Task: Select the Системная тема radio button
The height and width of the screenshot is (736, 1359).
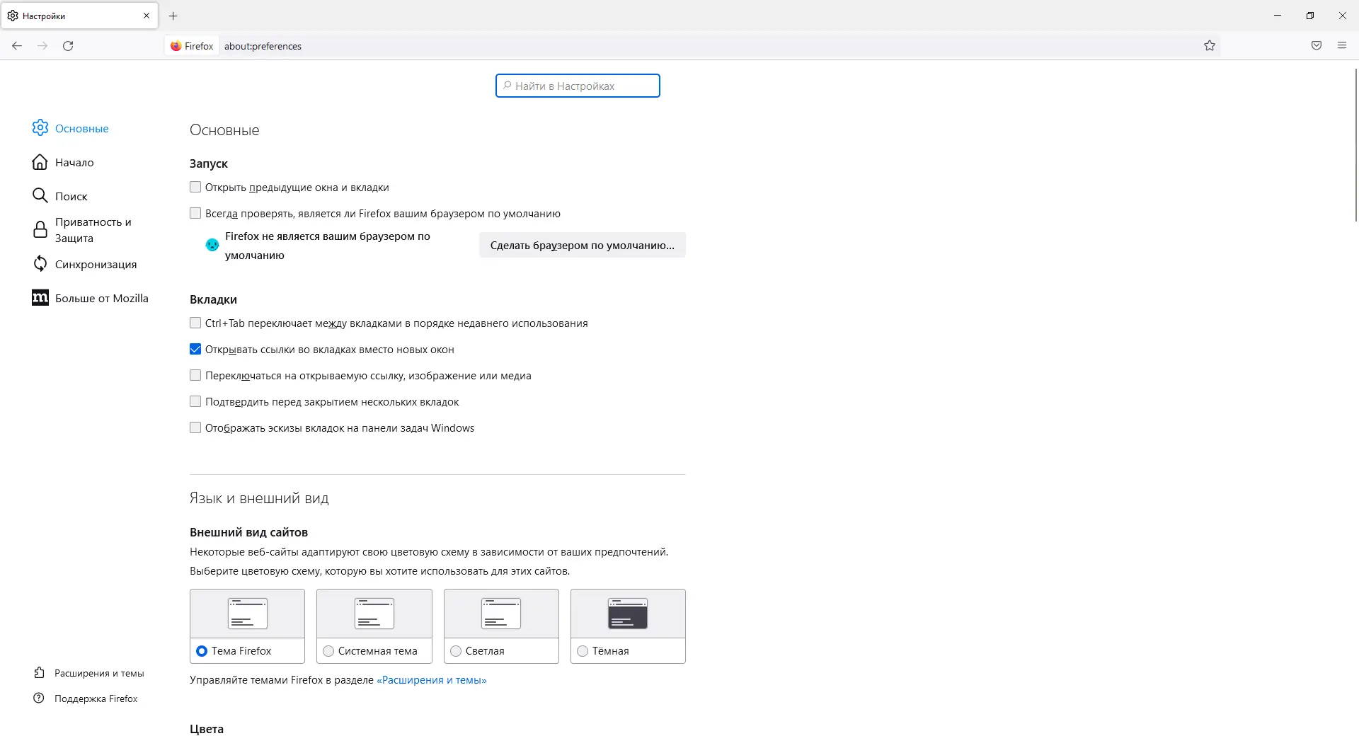Action: click(328, 651)
